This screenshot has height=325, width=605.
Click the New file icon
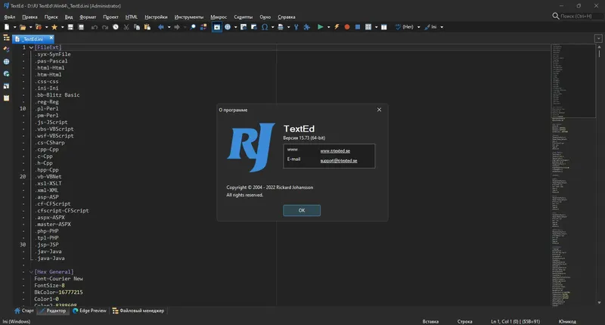[7, 27]
